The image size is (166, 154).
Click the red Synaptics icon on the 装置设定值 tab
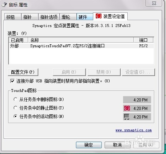pos(99,16)
